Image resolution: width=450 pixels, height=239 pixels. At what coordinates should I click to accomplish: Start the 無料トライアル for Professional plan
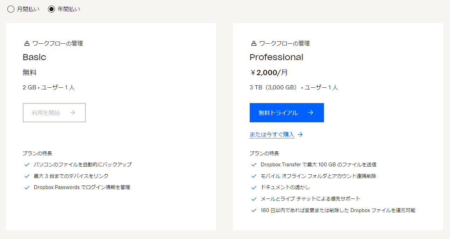pyautogui.click(x=287, y=113)
